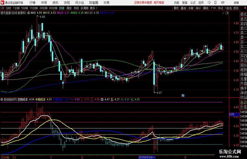Select the 月线 monthly period
Viewport: 247px width, 159px height.
coord(76,8)
